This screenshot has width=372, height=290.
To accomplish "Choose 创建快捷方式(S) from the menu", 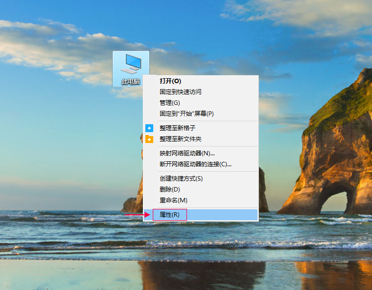I will click(201, 179).
